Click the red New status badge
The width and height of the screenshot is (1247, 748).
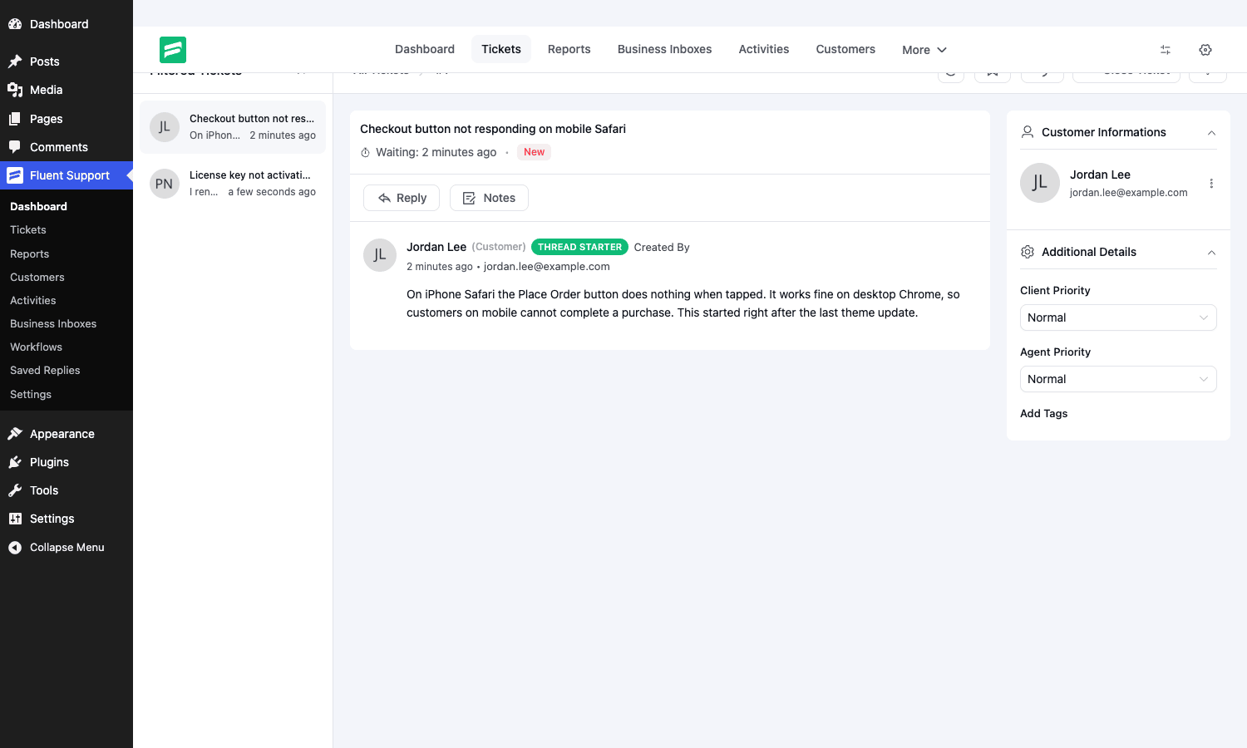[534, 152]
